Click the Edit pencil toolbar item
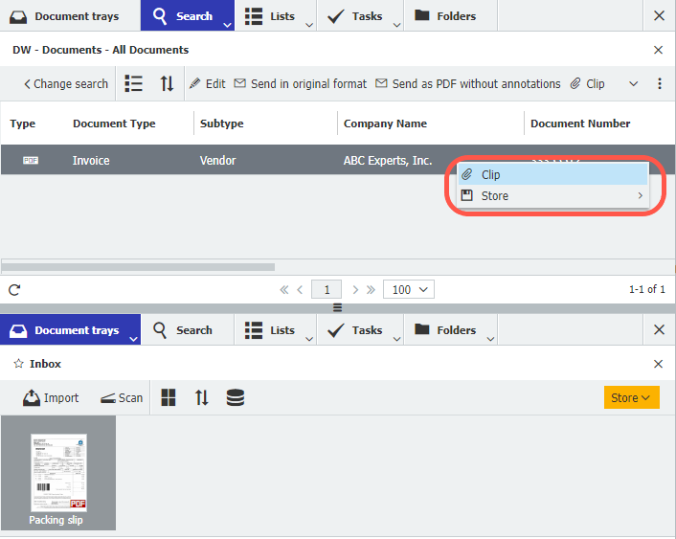The image size is (676, 539). coord(207,84)
